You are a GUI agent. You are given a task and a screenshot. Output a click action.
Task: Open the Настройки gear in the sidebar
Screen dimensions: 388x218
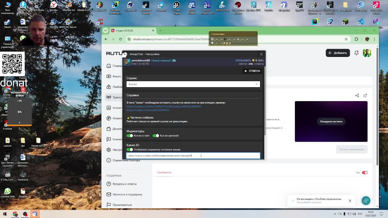coord(109,150)
